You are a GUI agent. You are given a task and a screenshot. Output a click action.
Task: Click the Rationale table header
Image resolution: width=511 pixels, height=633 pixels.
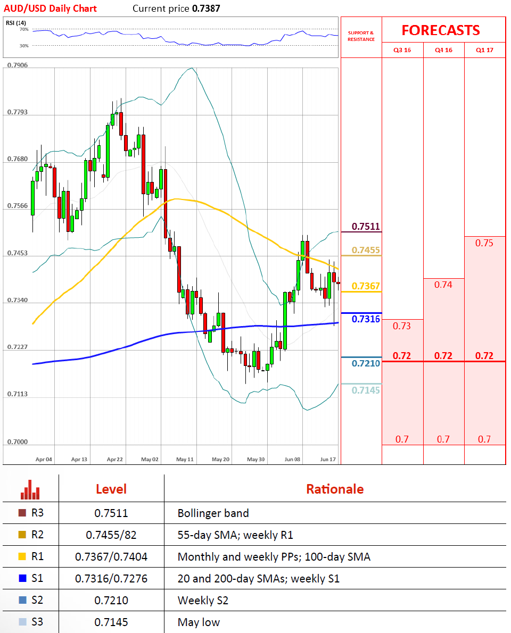pyautogui.click(x=335, y=489)
